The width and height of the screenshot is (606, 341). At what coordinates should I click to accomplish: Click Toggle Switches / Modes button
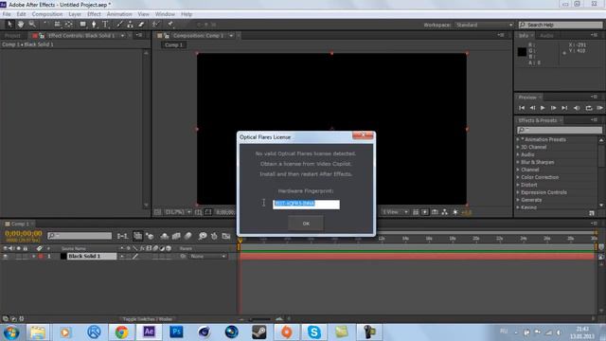[148, 319]
